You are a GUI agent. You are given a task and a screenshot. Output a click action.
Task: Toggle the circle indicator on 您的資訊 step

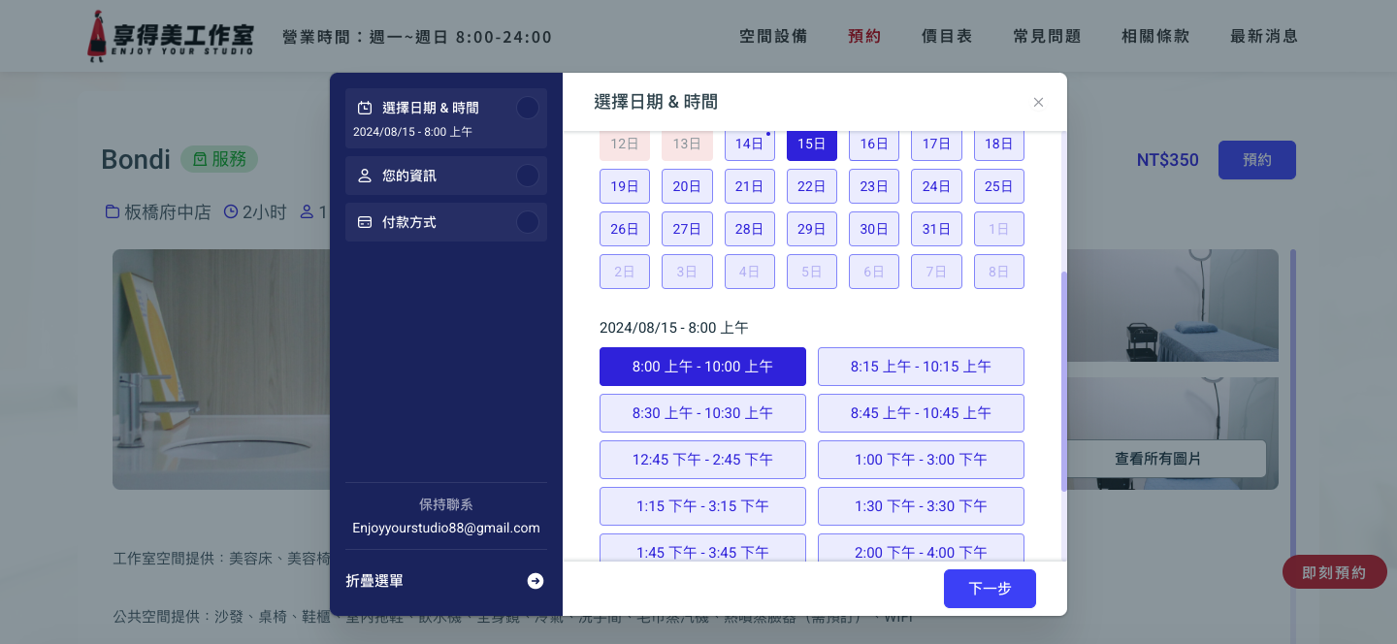[528, 176]
